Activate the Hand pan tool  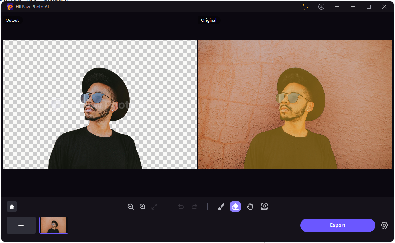click(250, 207)
